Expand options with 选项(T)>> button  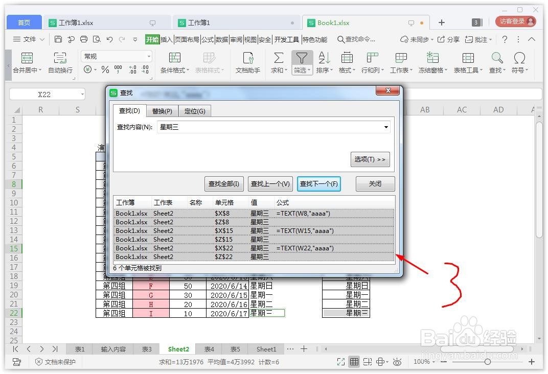pyautogui.click(x=370, y=159)
